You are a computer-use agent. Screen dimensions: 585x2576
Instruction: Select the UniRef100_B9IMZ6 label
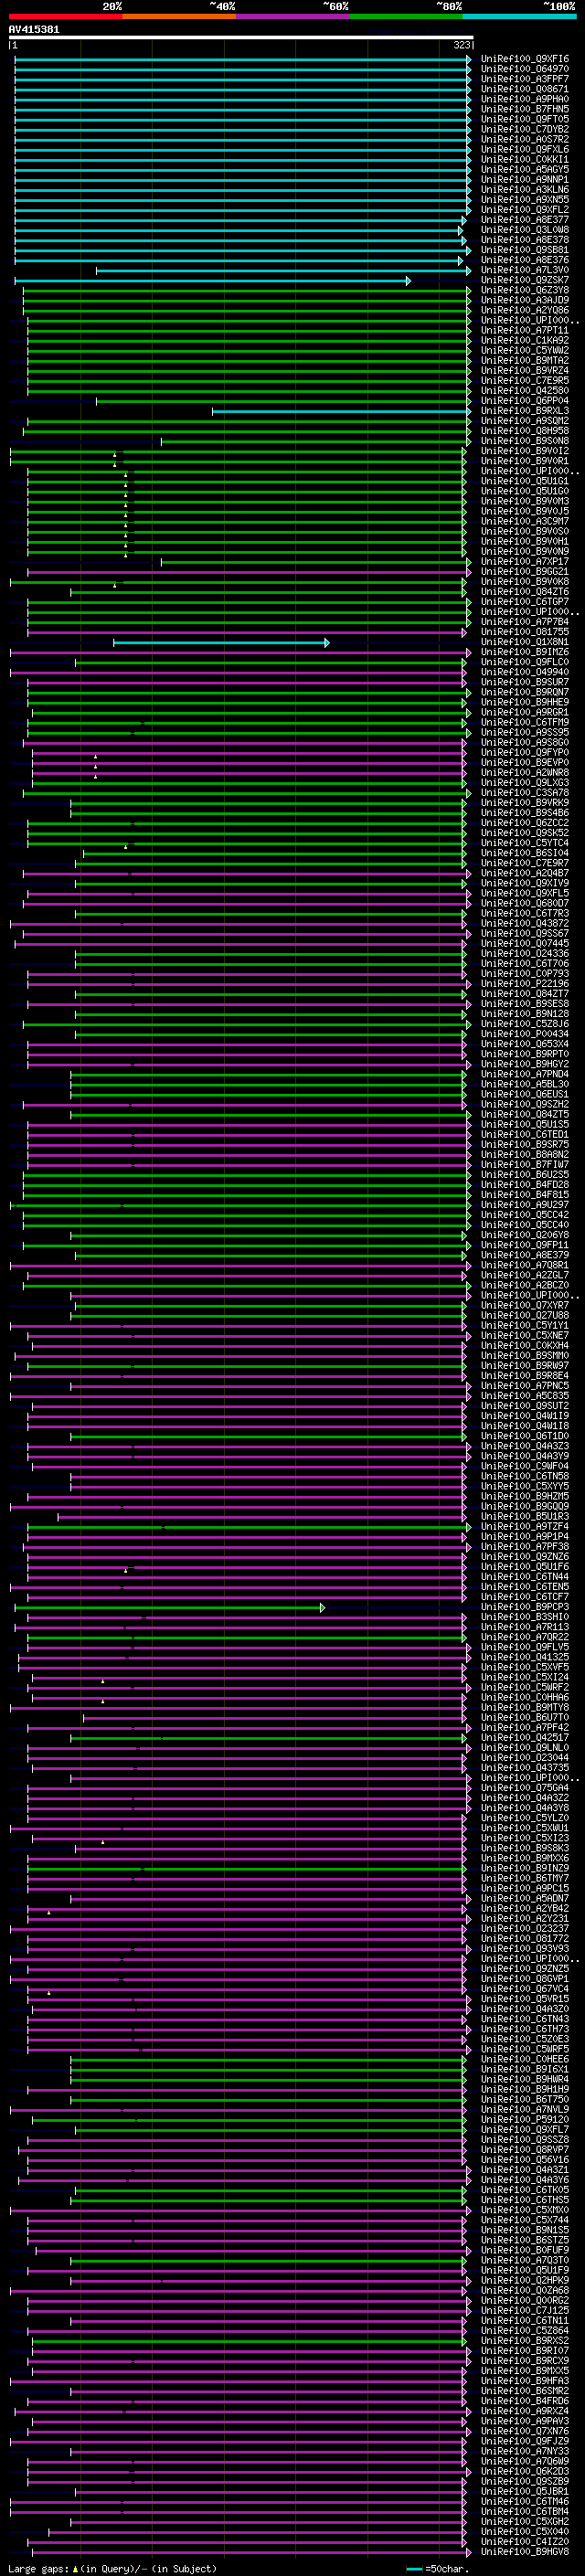tap(525, 652)
